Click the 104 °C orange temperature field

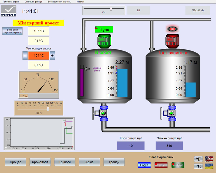pos(39,56)
